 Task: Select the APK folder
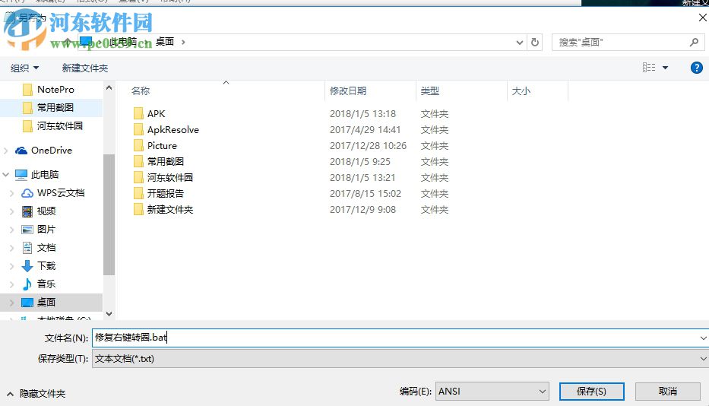(x=156, y=113)
